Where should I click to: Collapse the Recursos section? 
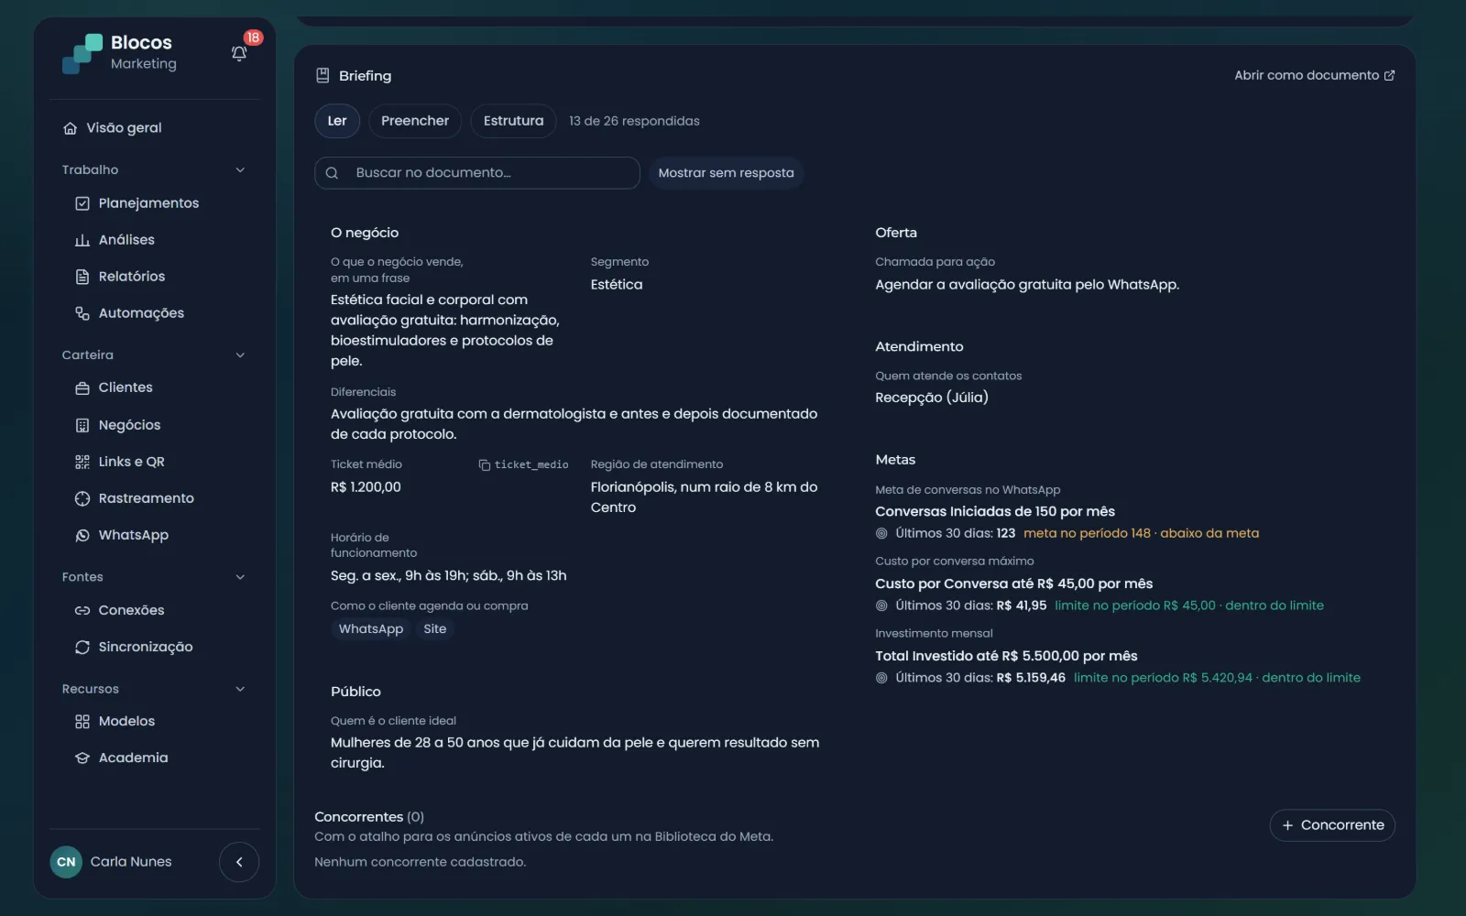240,689
